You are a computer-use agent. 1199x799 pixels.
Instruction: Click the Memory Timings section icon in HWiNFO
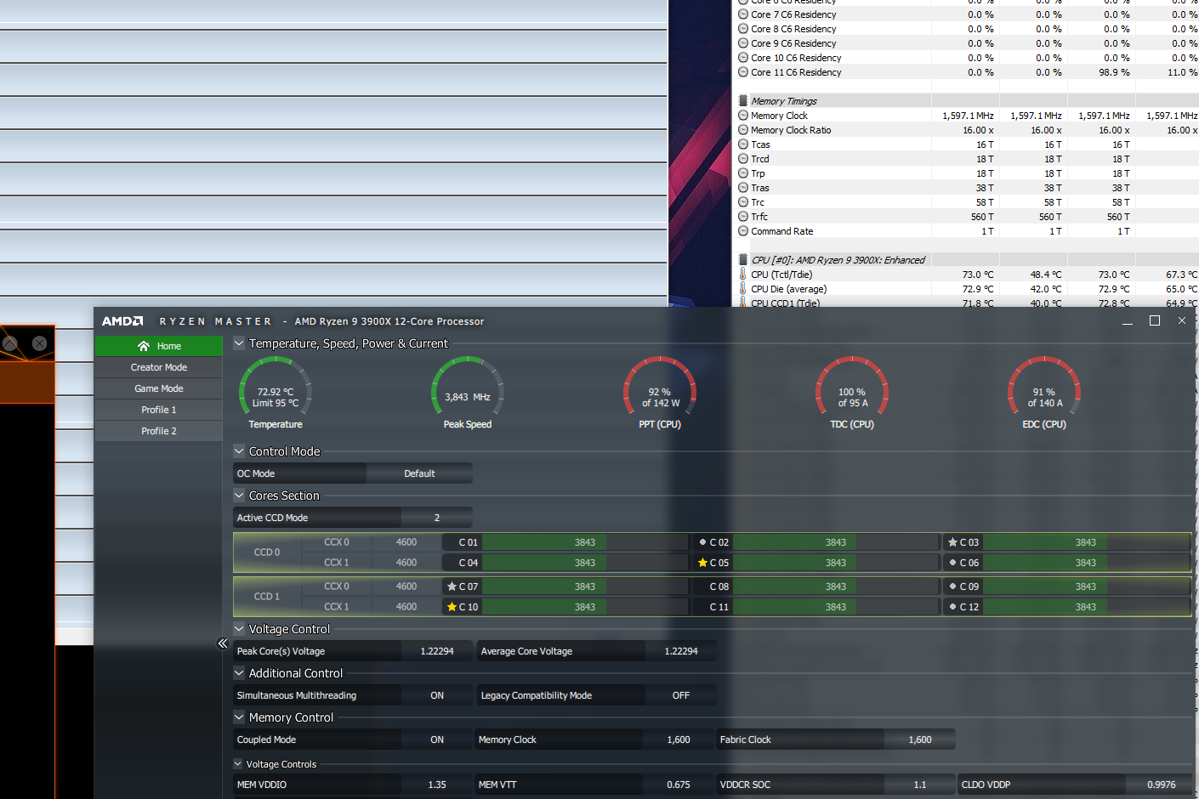pos(743,101)
